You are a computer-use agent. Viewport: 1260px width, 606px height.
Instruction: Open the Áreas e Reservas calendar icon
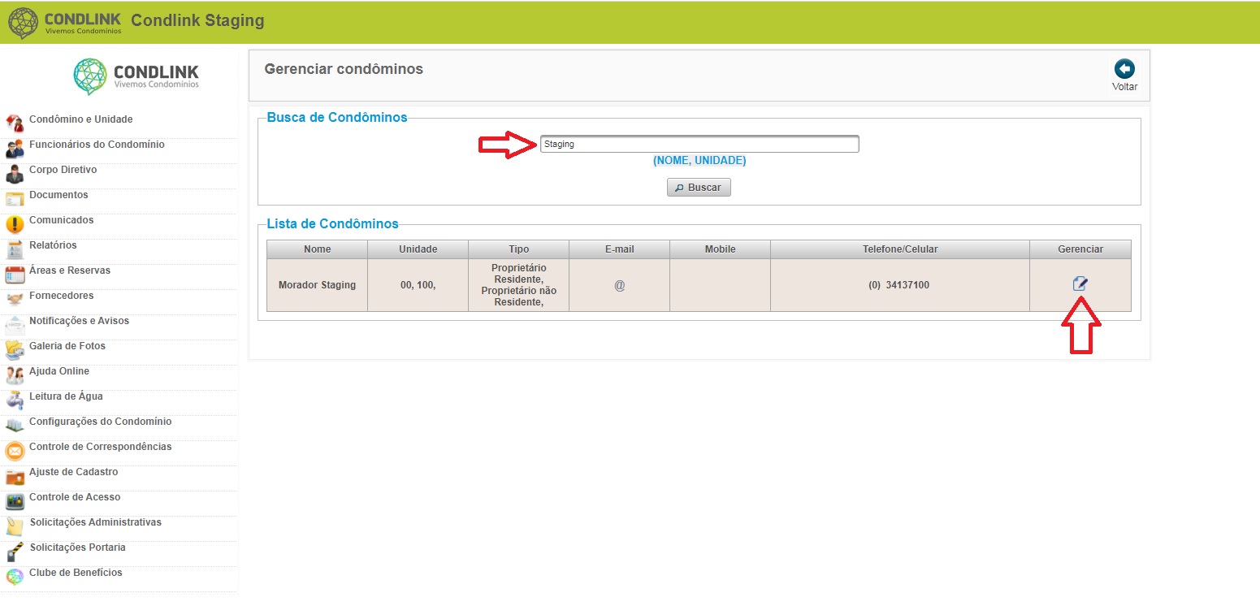pyautogui.click(x=15, y=275)
